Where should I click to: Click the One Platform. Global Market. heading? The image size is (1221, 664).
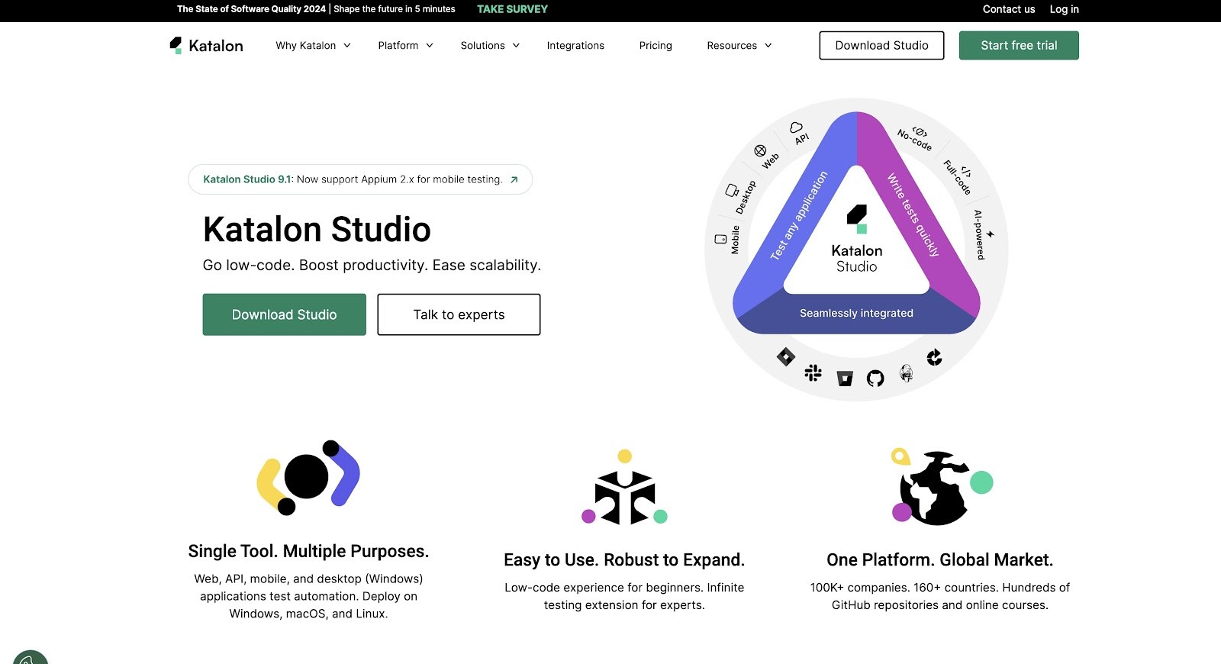point(940,559)
